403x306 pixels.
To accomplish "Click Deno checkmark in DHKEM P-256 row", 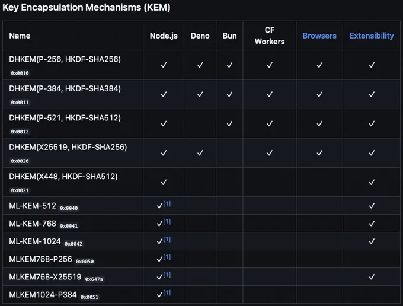I will (200, 65).
